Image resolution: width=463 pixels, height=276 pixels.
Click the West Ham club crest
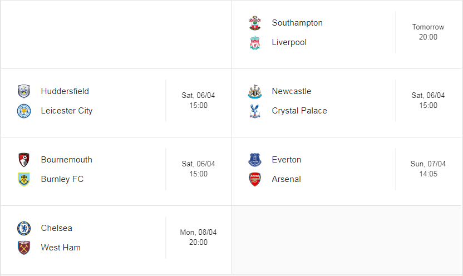[x=24, y=248]
